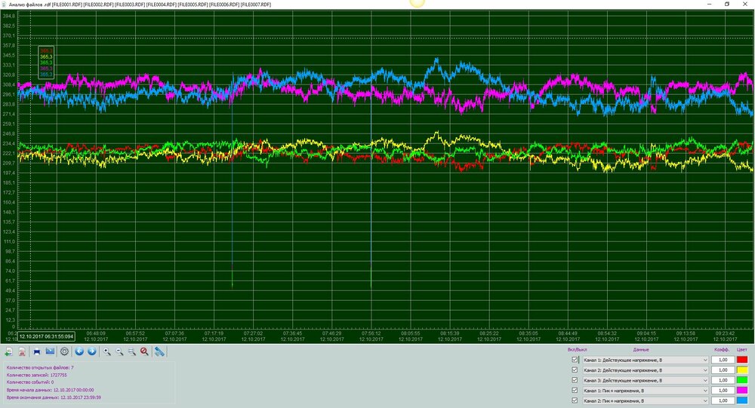The width and height of the screenshot is (755, 408).
Task: Restore down the analysis window
Action: pyautogui.click(x=727, y=4)
